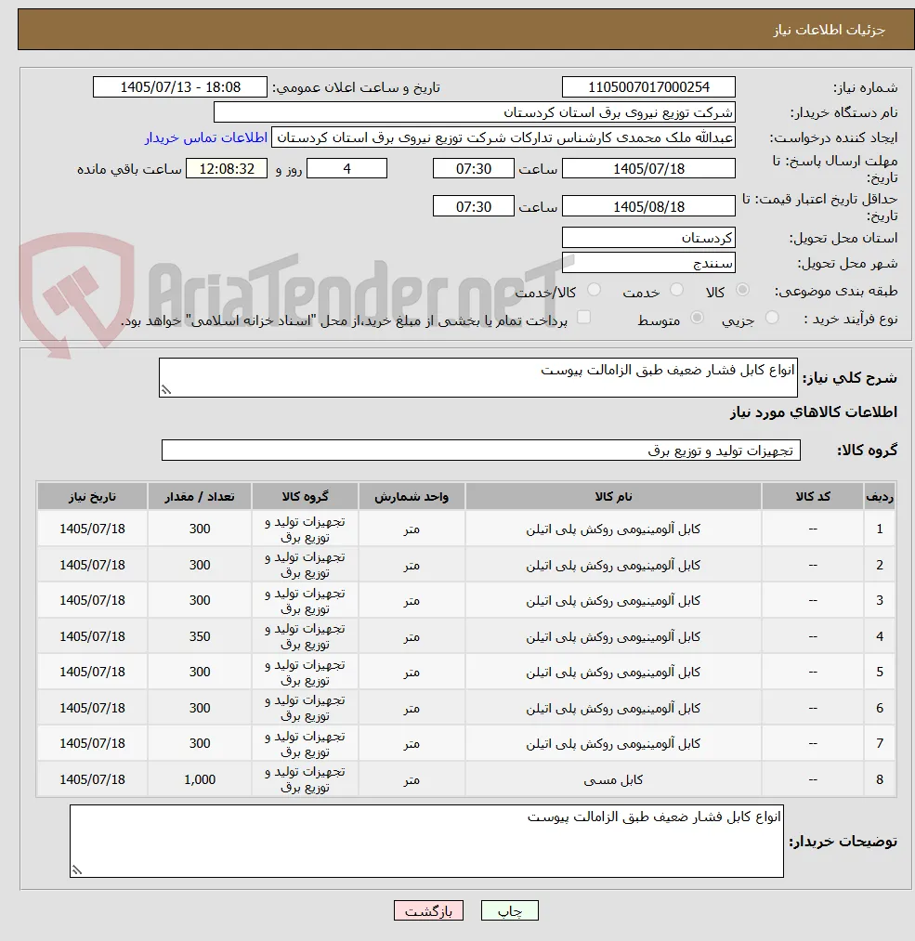This screenshot has height=941, width=915.
Task: Click the گروه کالا field
Action: 480,451
